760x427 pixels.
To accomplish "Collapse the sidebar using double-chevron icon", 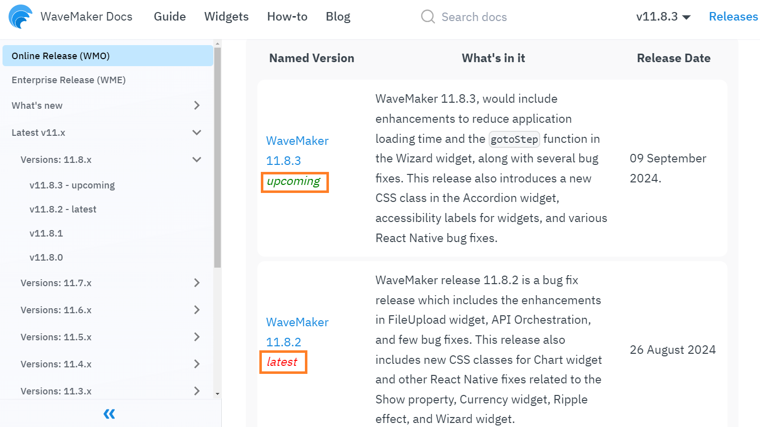I will point(109,413).
